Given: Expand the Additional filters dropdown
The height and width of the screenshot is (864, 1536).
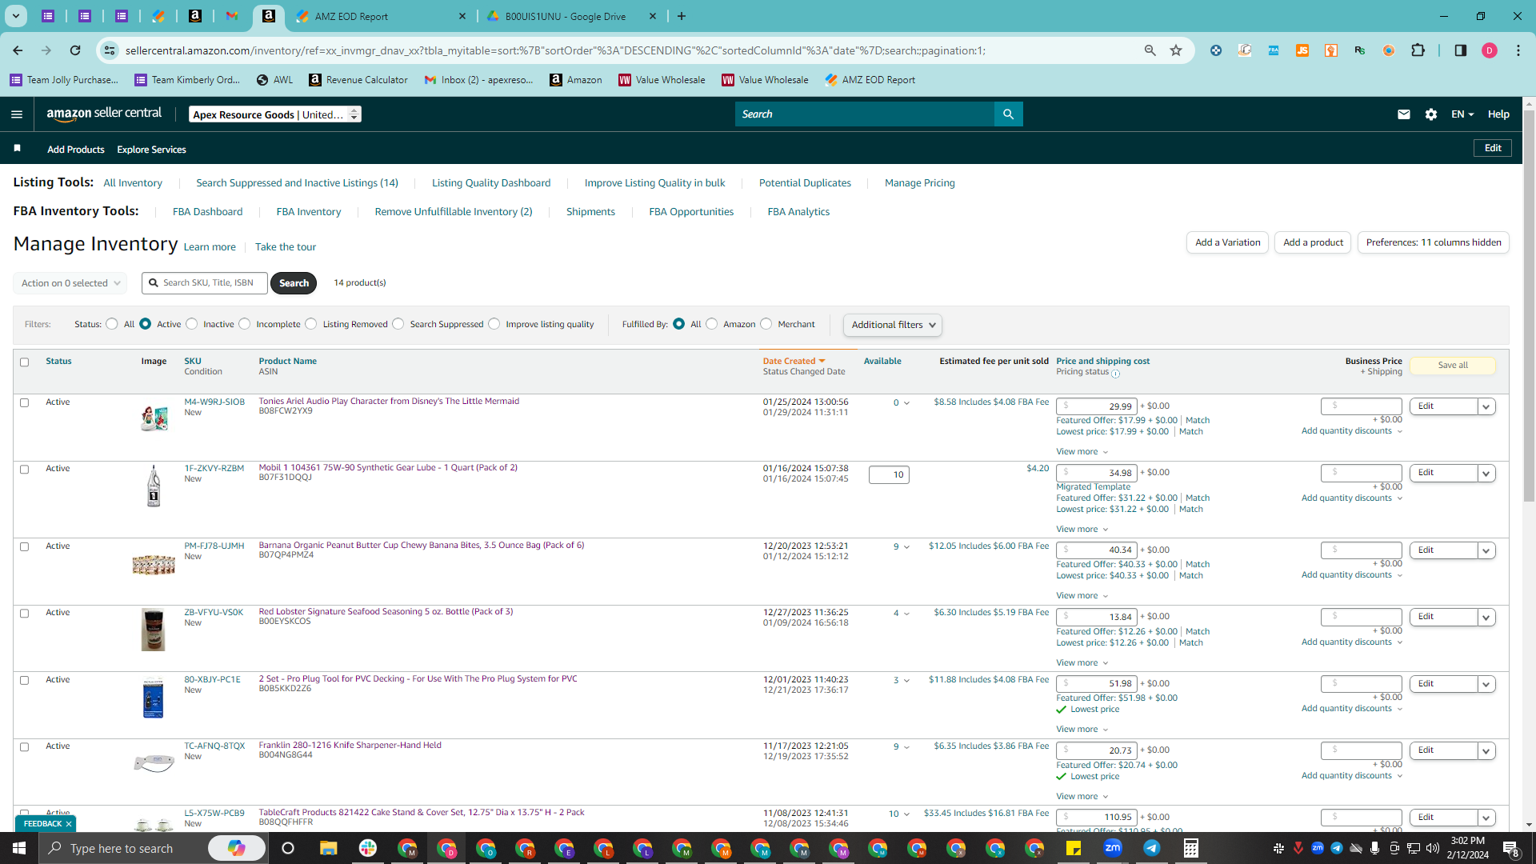Looking at the screenshot, I should [x=893, y=325].
